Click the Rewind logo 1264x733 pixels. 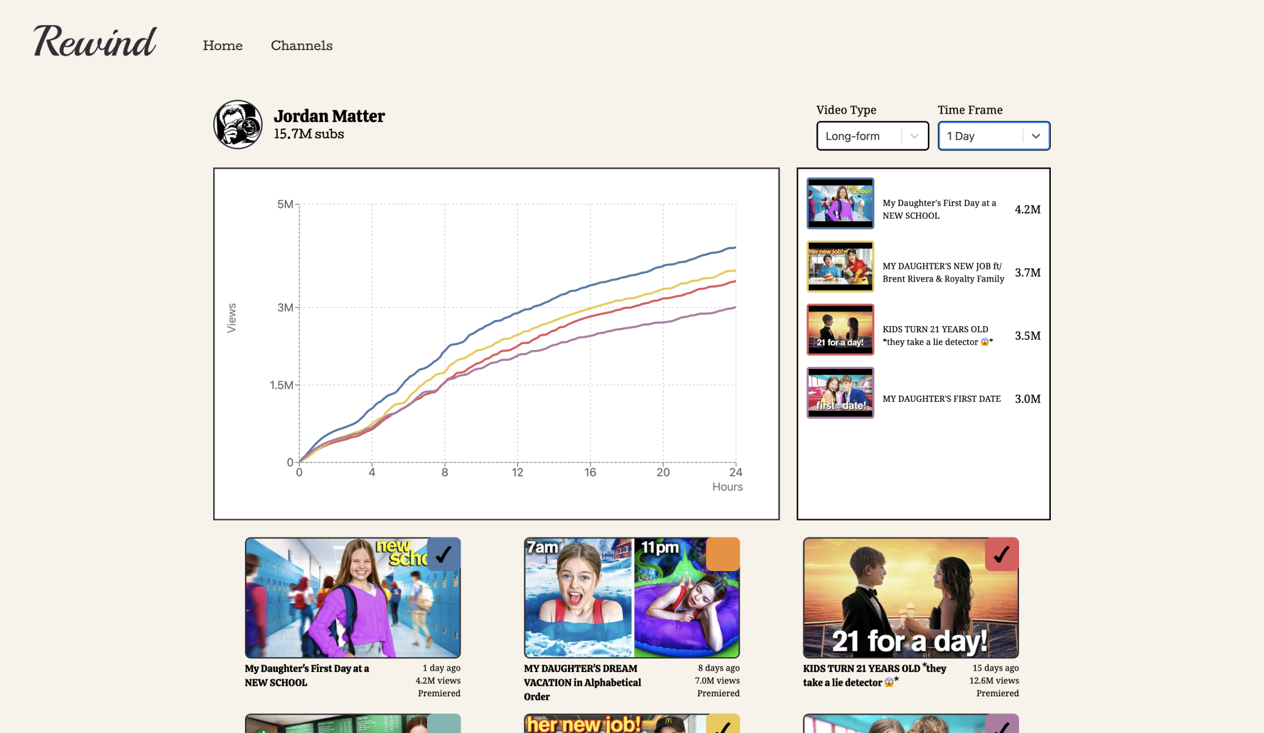click(95, 42)
